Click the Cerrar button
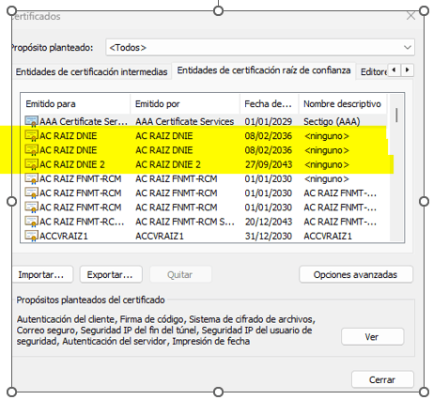 coord(382,379)
